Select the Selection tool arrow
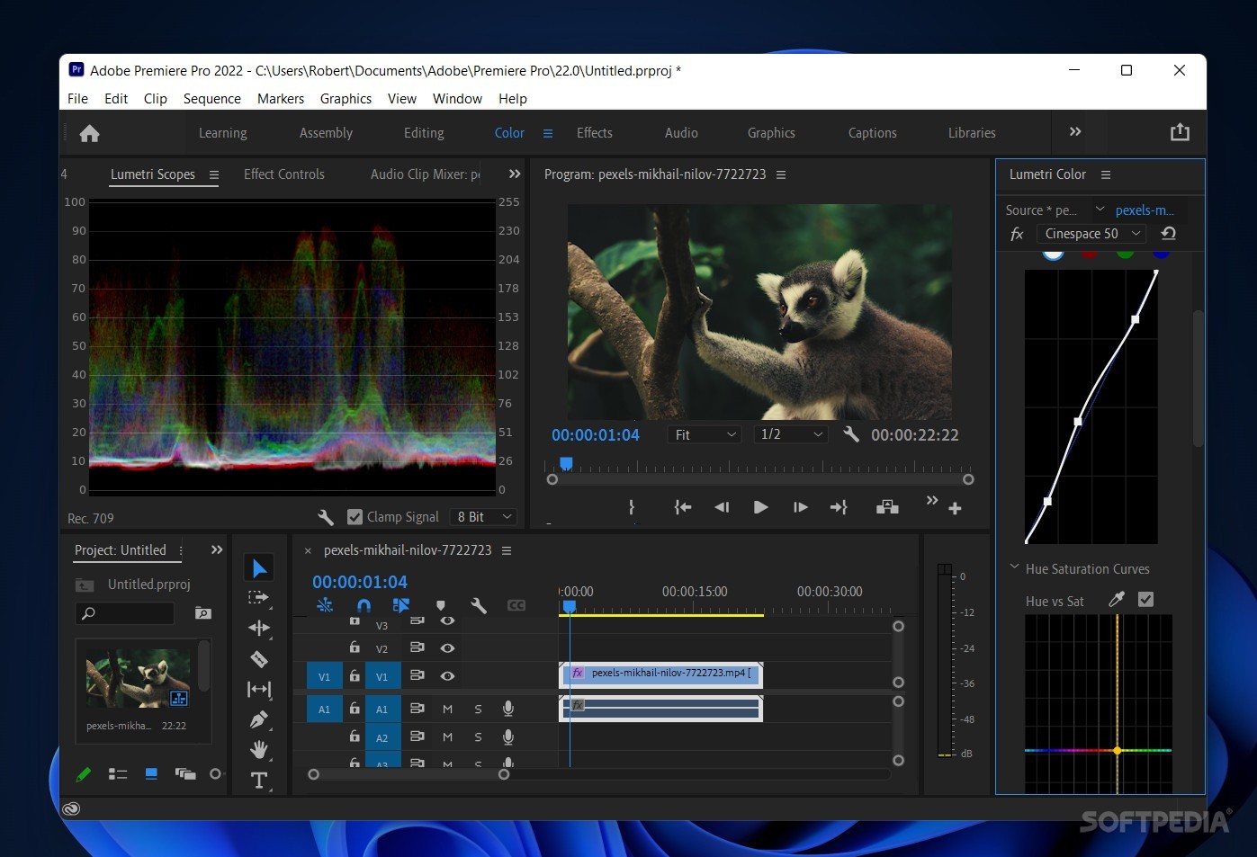Screen dimensions: 1257x857 259,567
